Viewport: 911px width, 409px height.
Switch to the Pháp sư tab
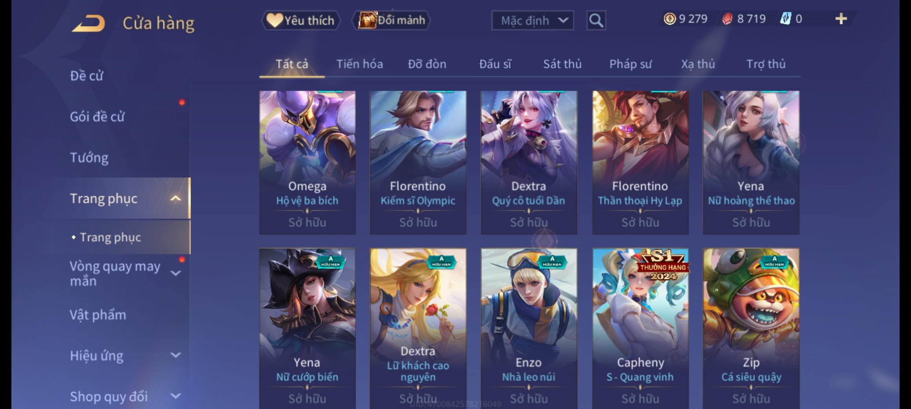[x=630, y=64]
